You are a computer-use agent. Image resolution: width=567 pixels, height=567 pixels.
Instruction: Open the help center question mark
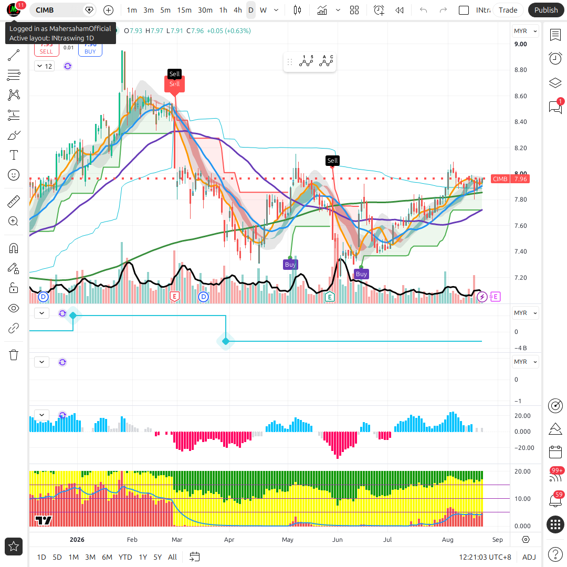point(555,554)
